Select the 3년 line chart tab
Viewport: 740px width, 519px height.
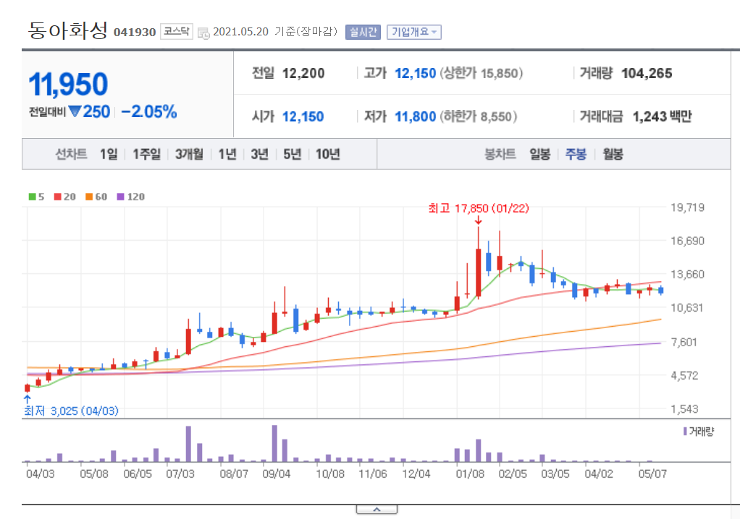click(x=259, y=154)
